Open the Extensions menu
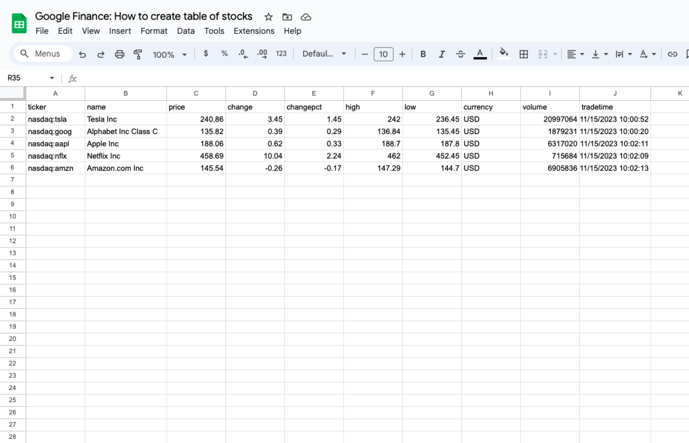 pos(254,31)
